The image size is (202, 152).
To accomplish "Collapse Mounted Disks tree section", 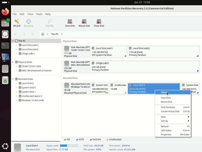I will 13,79.
